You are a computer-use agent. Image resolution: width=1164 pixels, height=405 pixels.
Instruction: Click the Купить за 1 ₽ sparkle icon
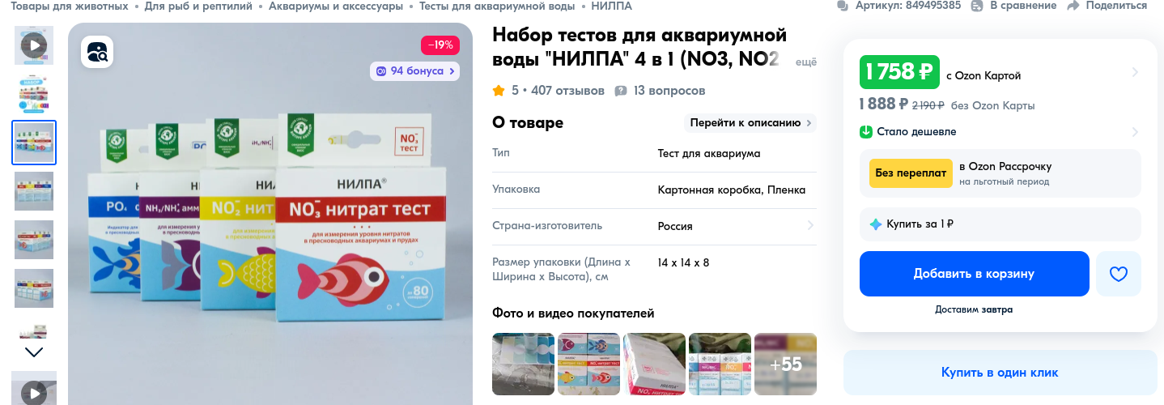876,224
